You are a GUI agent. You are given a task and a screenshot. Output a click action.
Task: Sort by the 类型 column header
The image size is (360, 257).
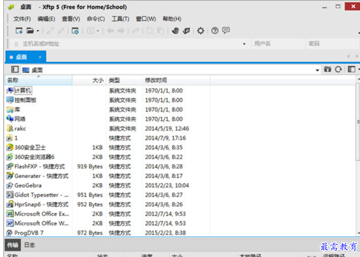(x=124, y=80)
